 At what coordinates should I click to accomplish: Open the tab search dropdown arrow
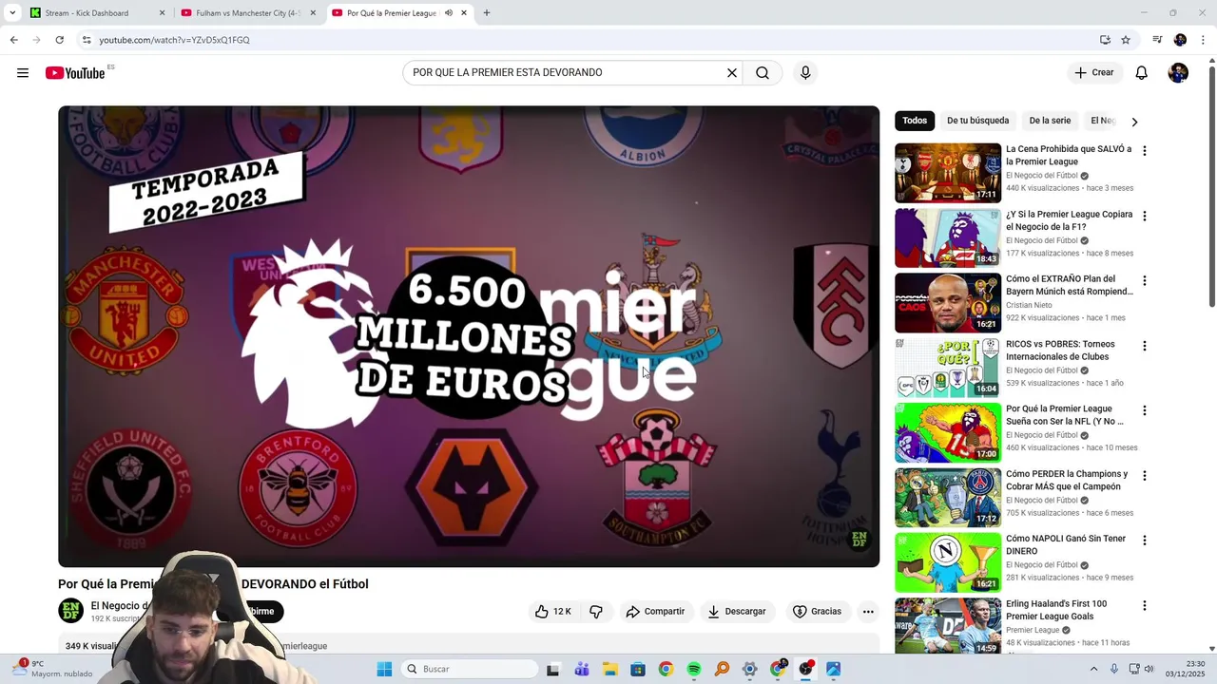tap(12, 13)
